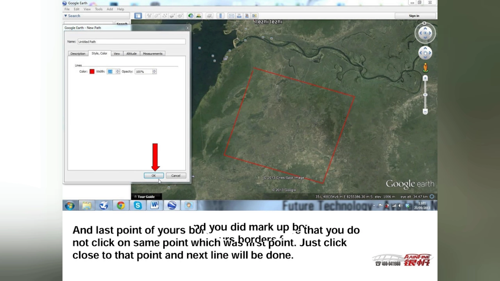The height and width of the screenshot is (281, 500).
Task: Click the Add Polygon toolbar icon
Action: coord(157,16)
